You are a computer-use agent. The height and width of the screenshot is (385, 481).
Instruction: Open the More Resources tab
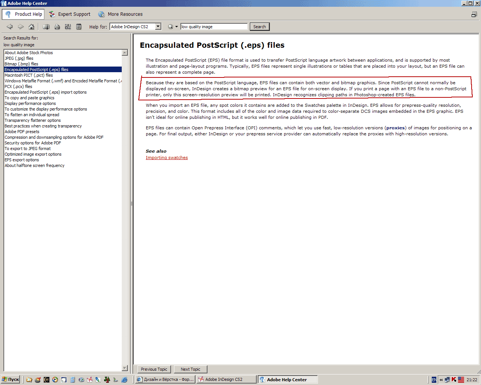coord(121,14)
